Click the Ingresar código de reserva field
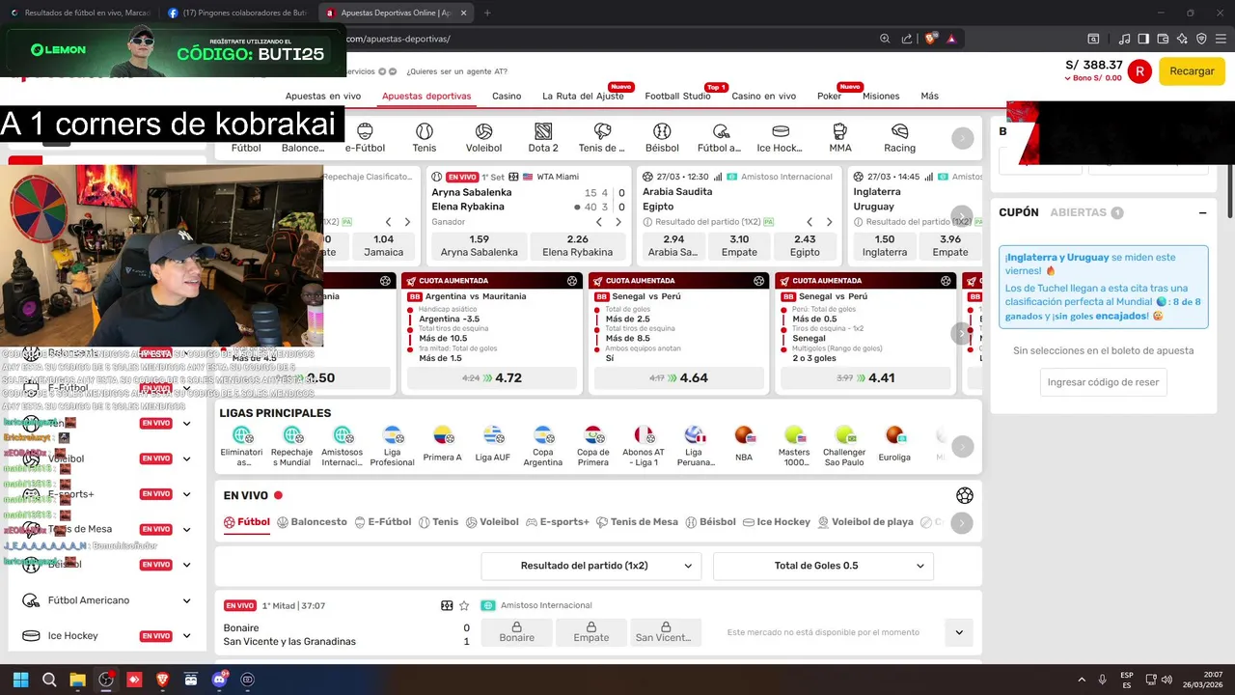 pyautogui.click(x=1103, y=382)
